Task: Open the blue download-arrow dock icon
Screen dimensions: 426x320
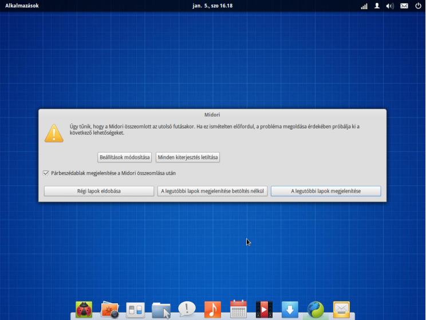Action: (290, 310)
